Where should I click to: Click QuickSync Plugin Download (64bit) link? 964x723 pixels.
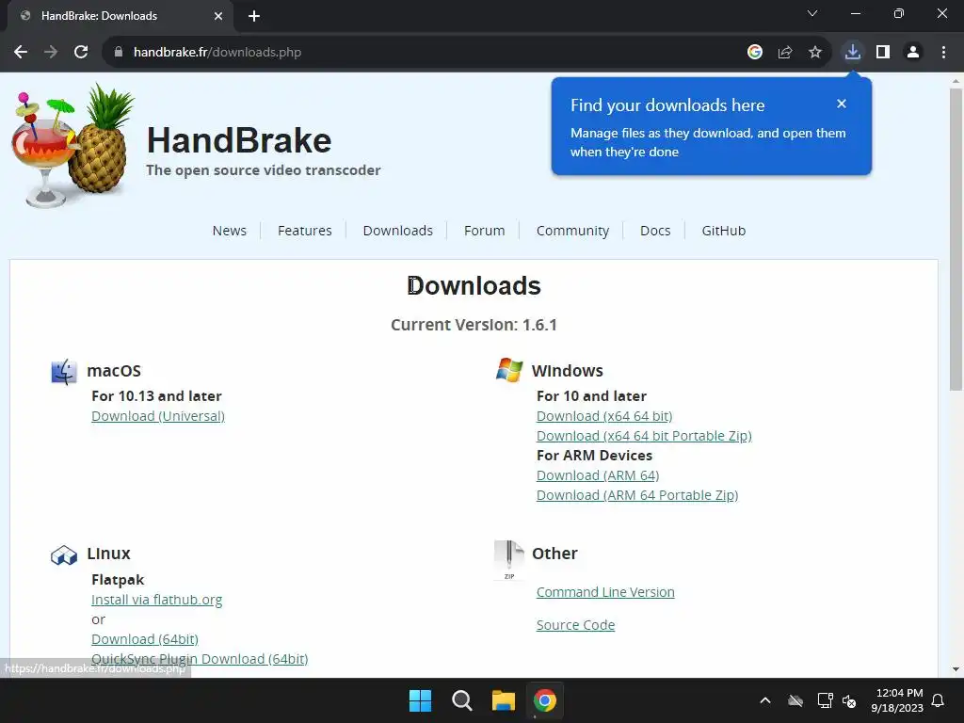200,659
